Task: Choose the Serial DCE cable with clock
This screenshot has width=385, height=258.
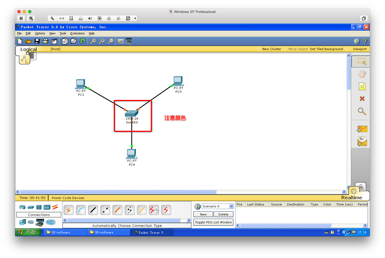Action: [154, 210]
